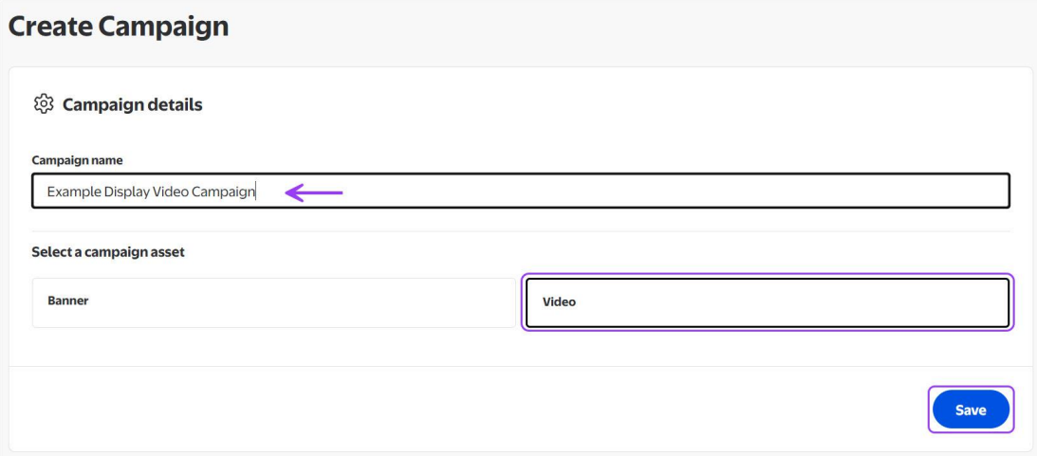Click the "Create Campaign" page heading
The height and width of the screenshot is (456, 1037).
[x=119, y=27]
